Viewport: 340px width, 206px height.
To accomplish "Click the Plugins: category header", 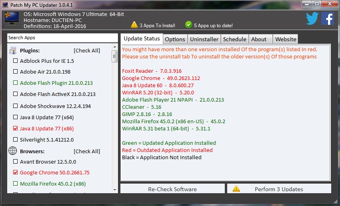I will [x=30, y=50].
